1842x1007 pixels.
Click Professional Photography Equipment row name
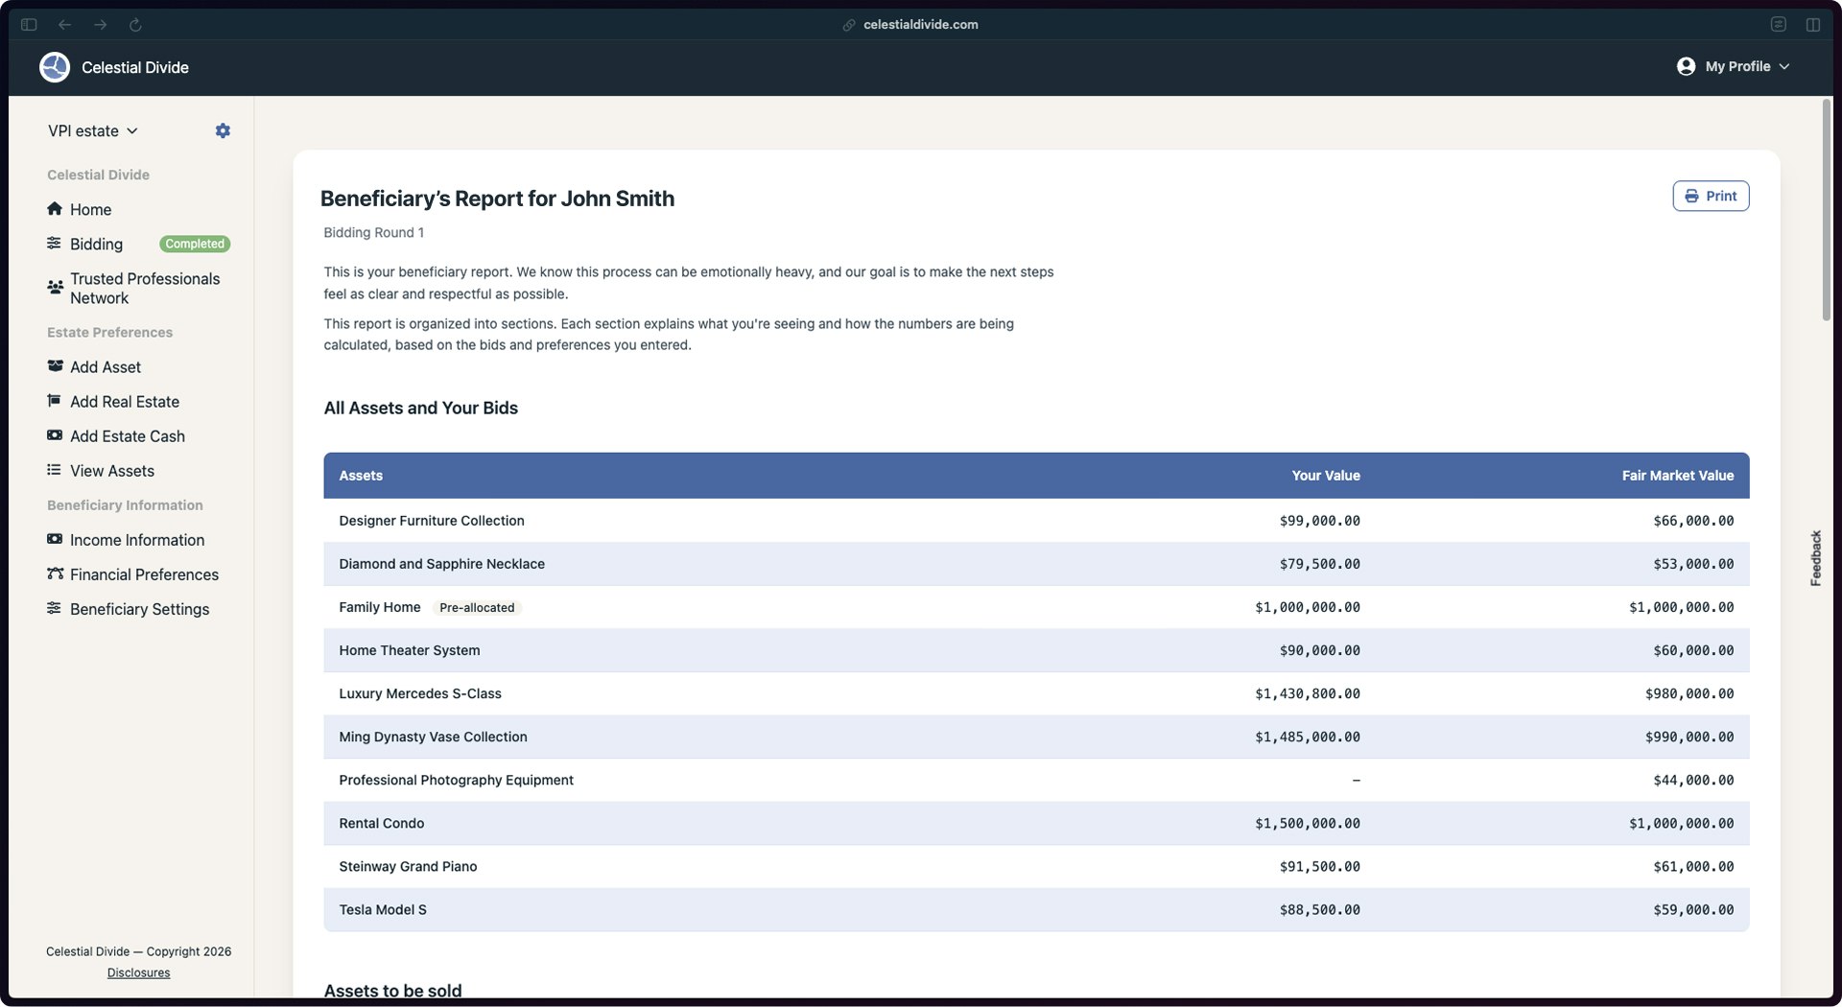pyautogui.click(x=456, y=779)
